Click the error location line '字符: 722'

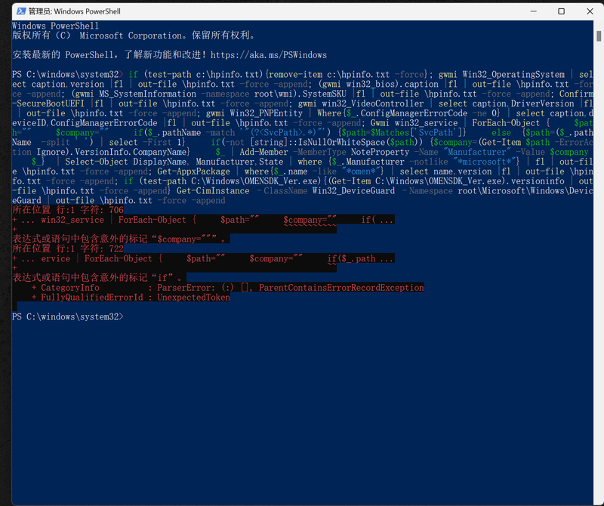pyautogui.click(x=68, y=248)
